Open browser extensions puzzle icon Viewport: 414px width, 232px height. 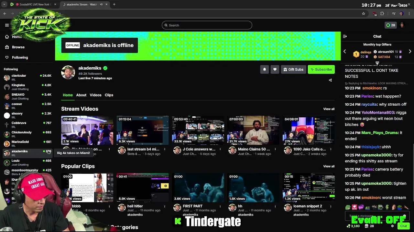382,14
